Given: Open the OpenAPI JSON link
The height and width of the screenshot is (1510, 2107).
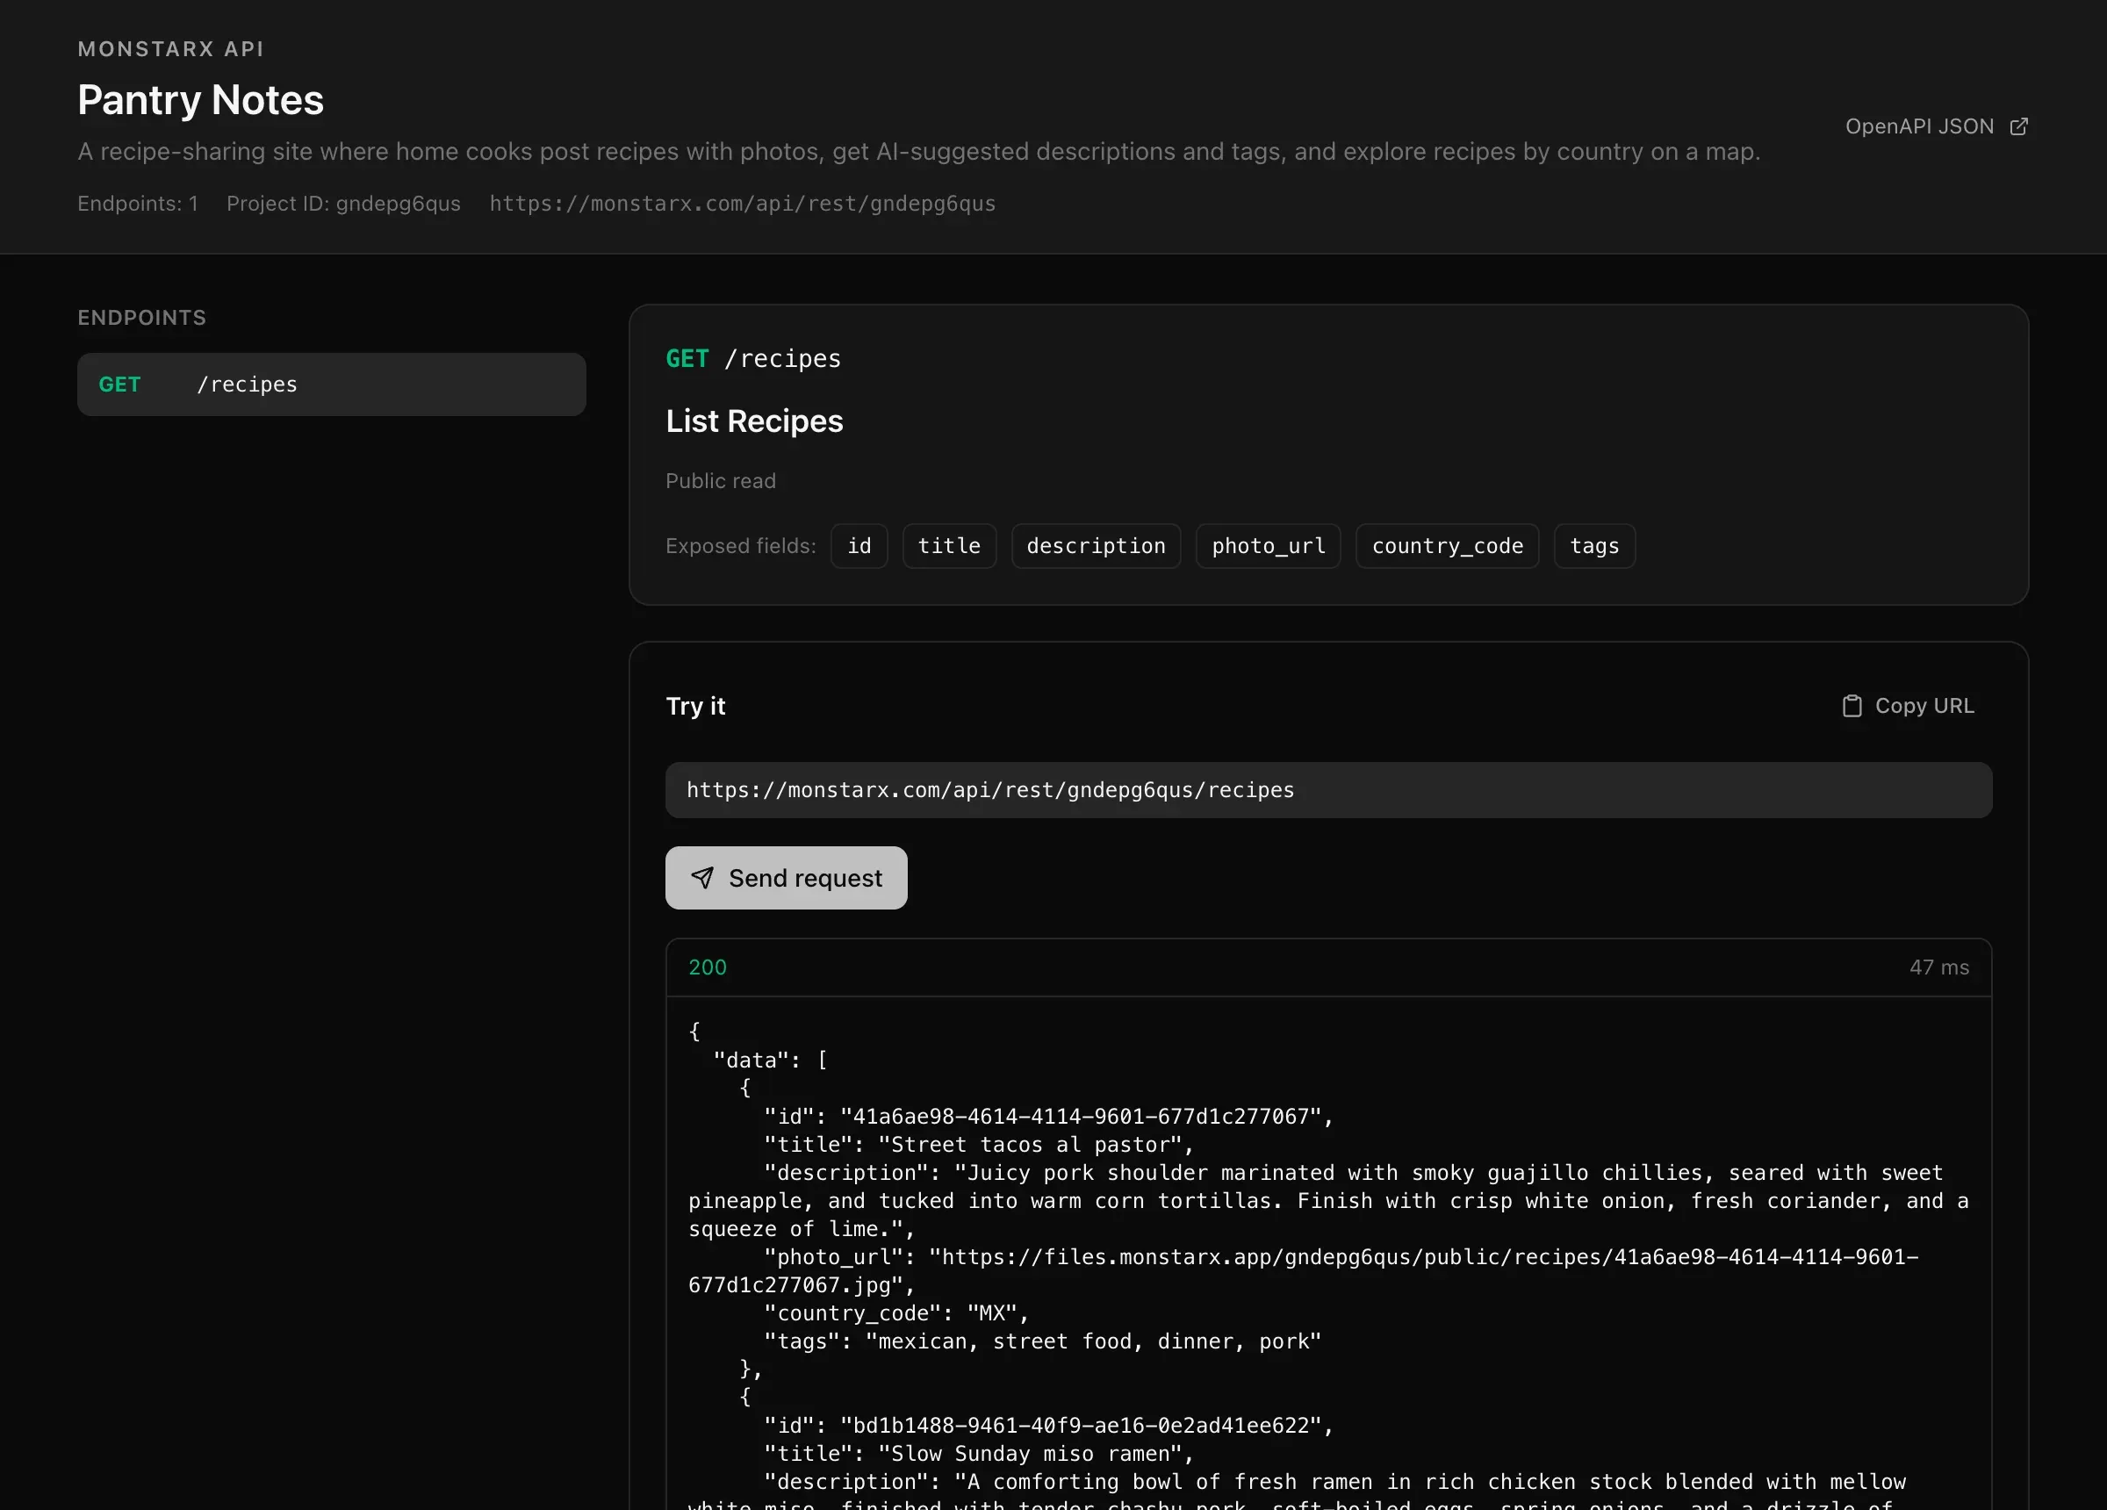Looking at the screenshot, I should click(x=1936, y=126).
